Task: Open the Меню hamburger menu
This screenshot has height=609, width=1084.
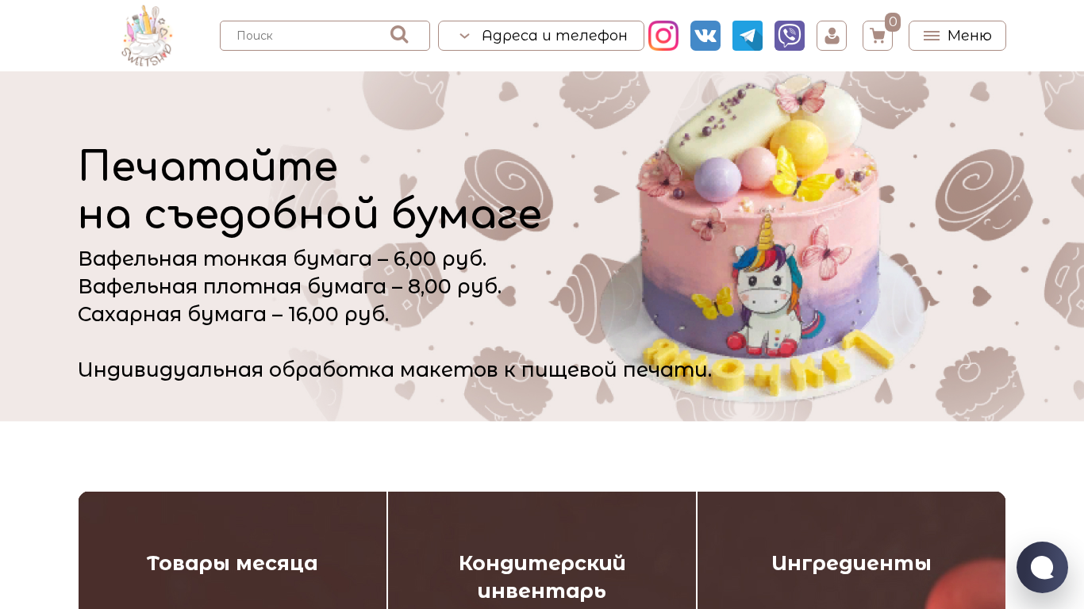Action: 957,36
